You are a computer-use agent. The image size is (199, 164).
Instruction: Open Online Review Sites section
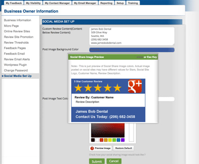pos(17,31)
